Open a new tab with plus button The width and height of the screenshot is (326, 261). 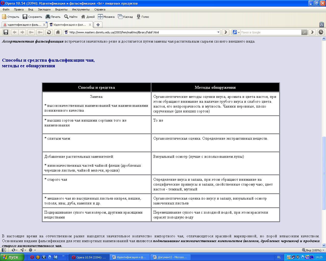[98, 25]
